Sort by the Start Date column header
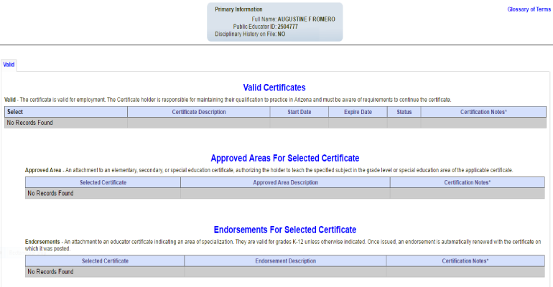The width and height of the screenshot is (553, 287). (x=299, y=112)
